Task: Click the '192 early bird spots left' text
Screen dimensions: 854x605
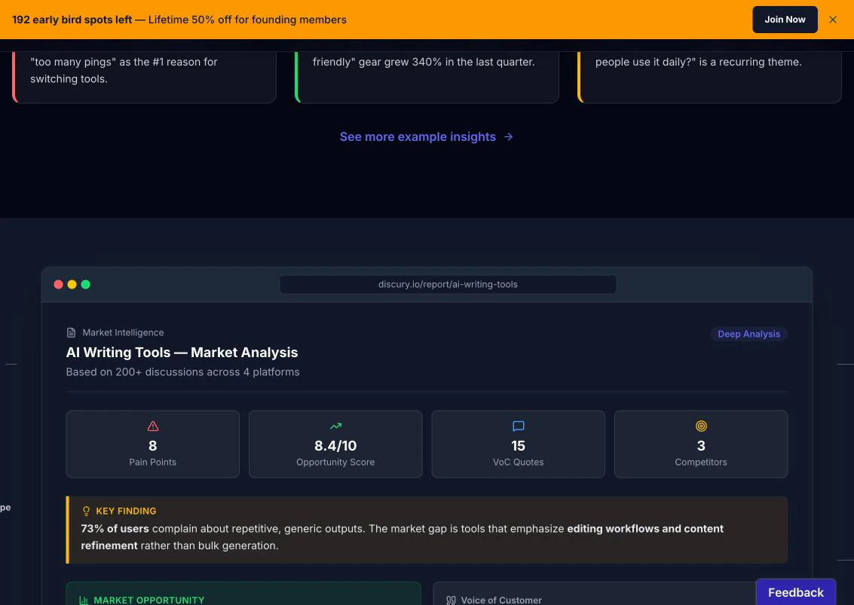Action: 72,20
